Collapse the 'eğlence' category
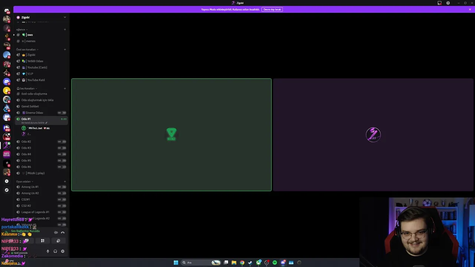The width and height of the screenshot is (475, 267). (22, 29)
